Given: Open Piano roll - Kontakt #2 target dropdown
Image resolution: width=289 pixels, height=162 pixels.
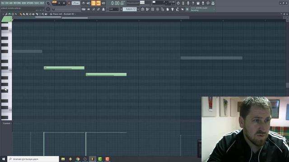Looking at the screenshot, I should tap(64, 14).
